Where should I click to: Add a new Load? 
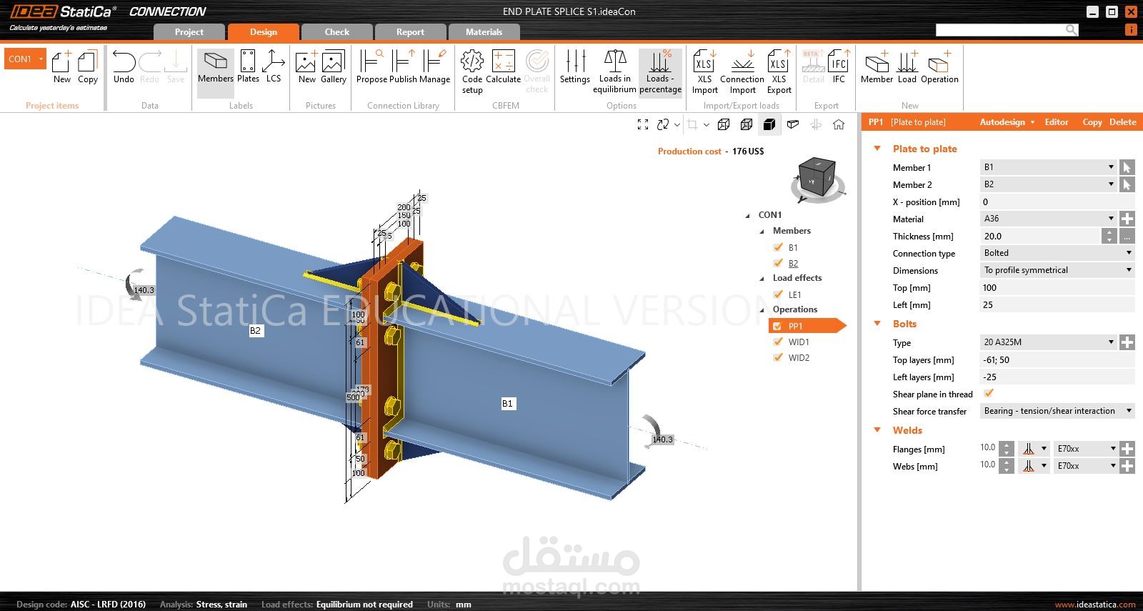pos(907,67)
